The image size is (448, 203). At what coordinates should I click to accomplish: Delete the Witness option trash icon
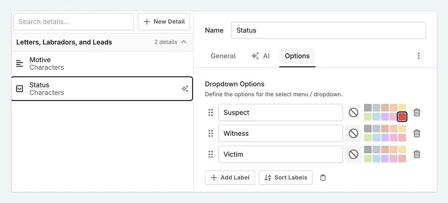tap(417, 133)
